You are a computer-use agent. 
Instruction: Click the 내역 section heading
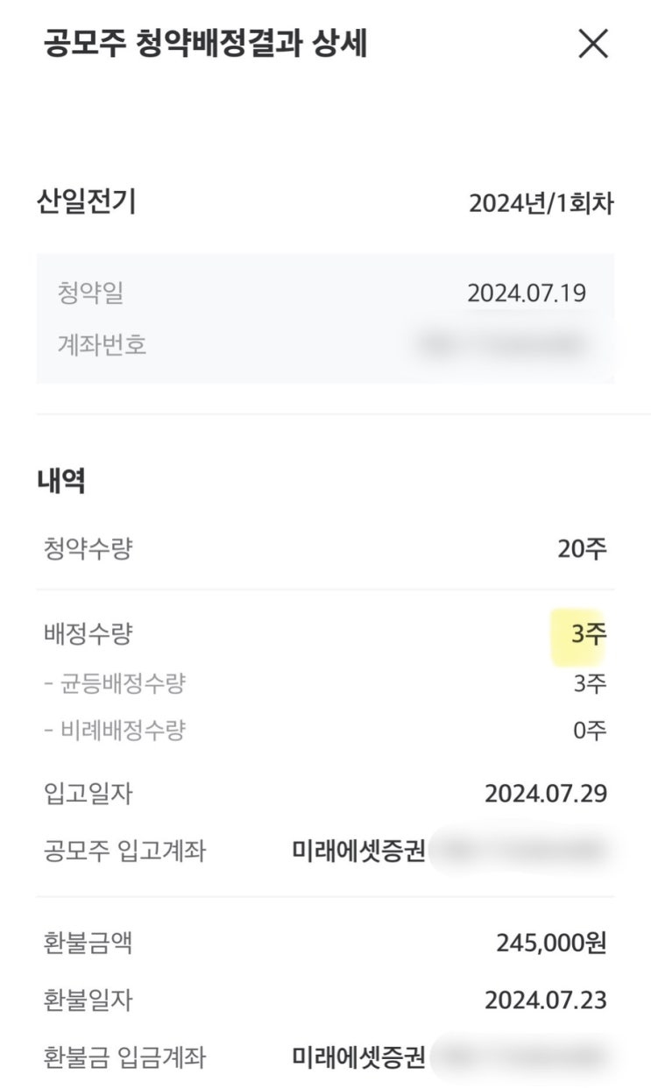click(61, 480)
